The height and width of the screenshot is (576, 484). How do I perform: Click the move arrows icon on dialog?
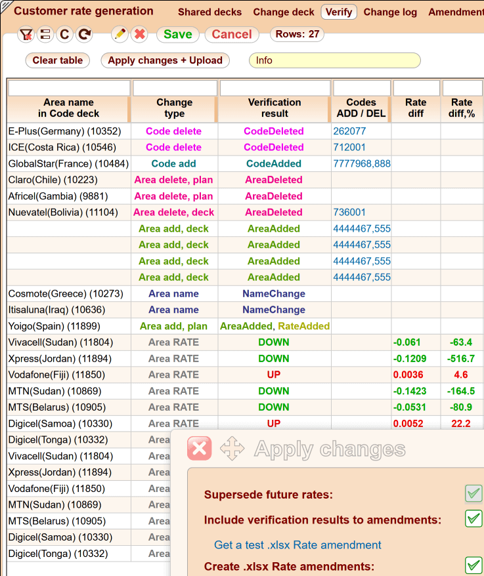pyautogui.click(x=232, y=449)
